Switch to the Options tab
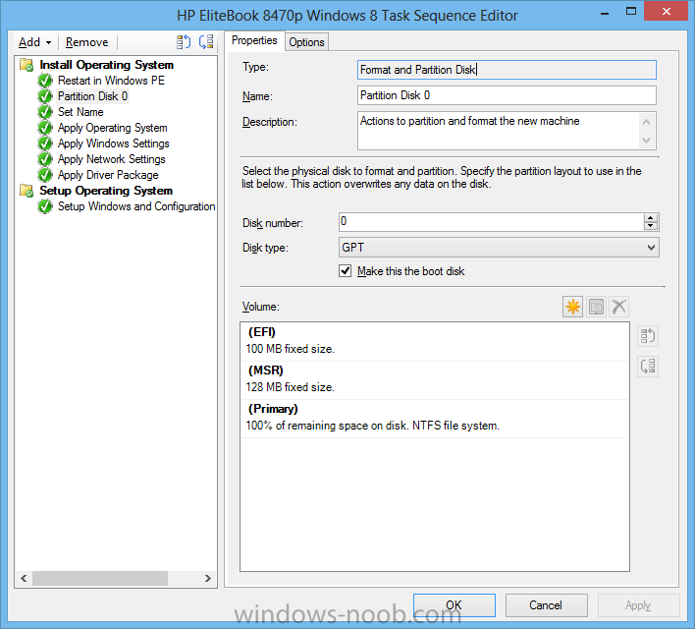Screen dimensions: 695x629 click(306, 42)
